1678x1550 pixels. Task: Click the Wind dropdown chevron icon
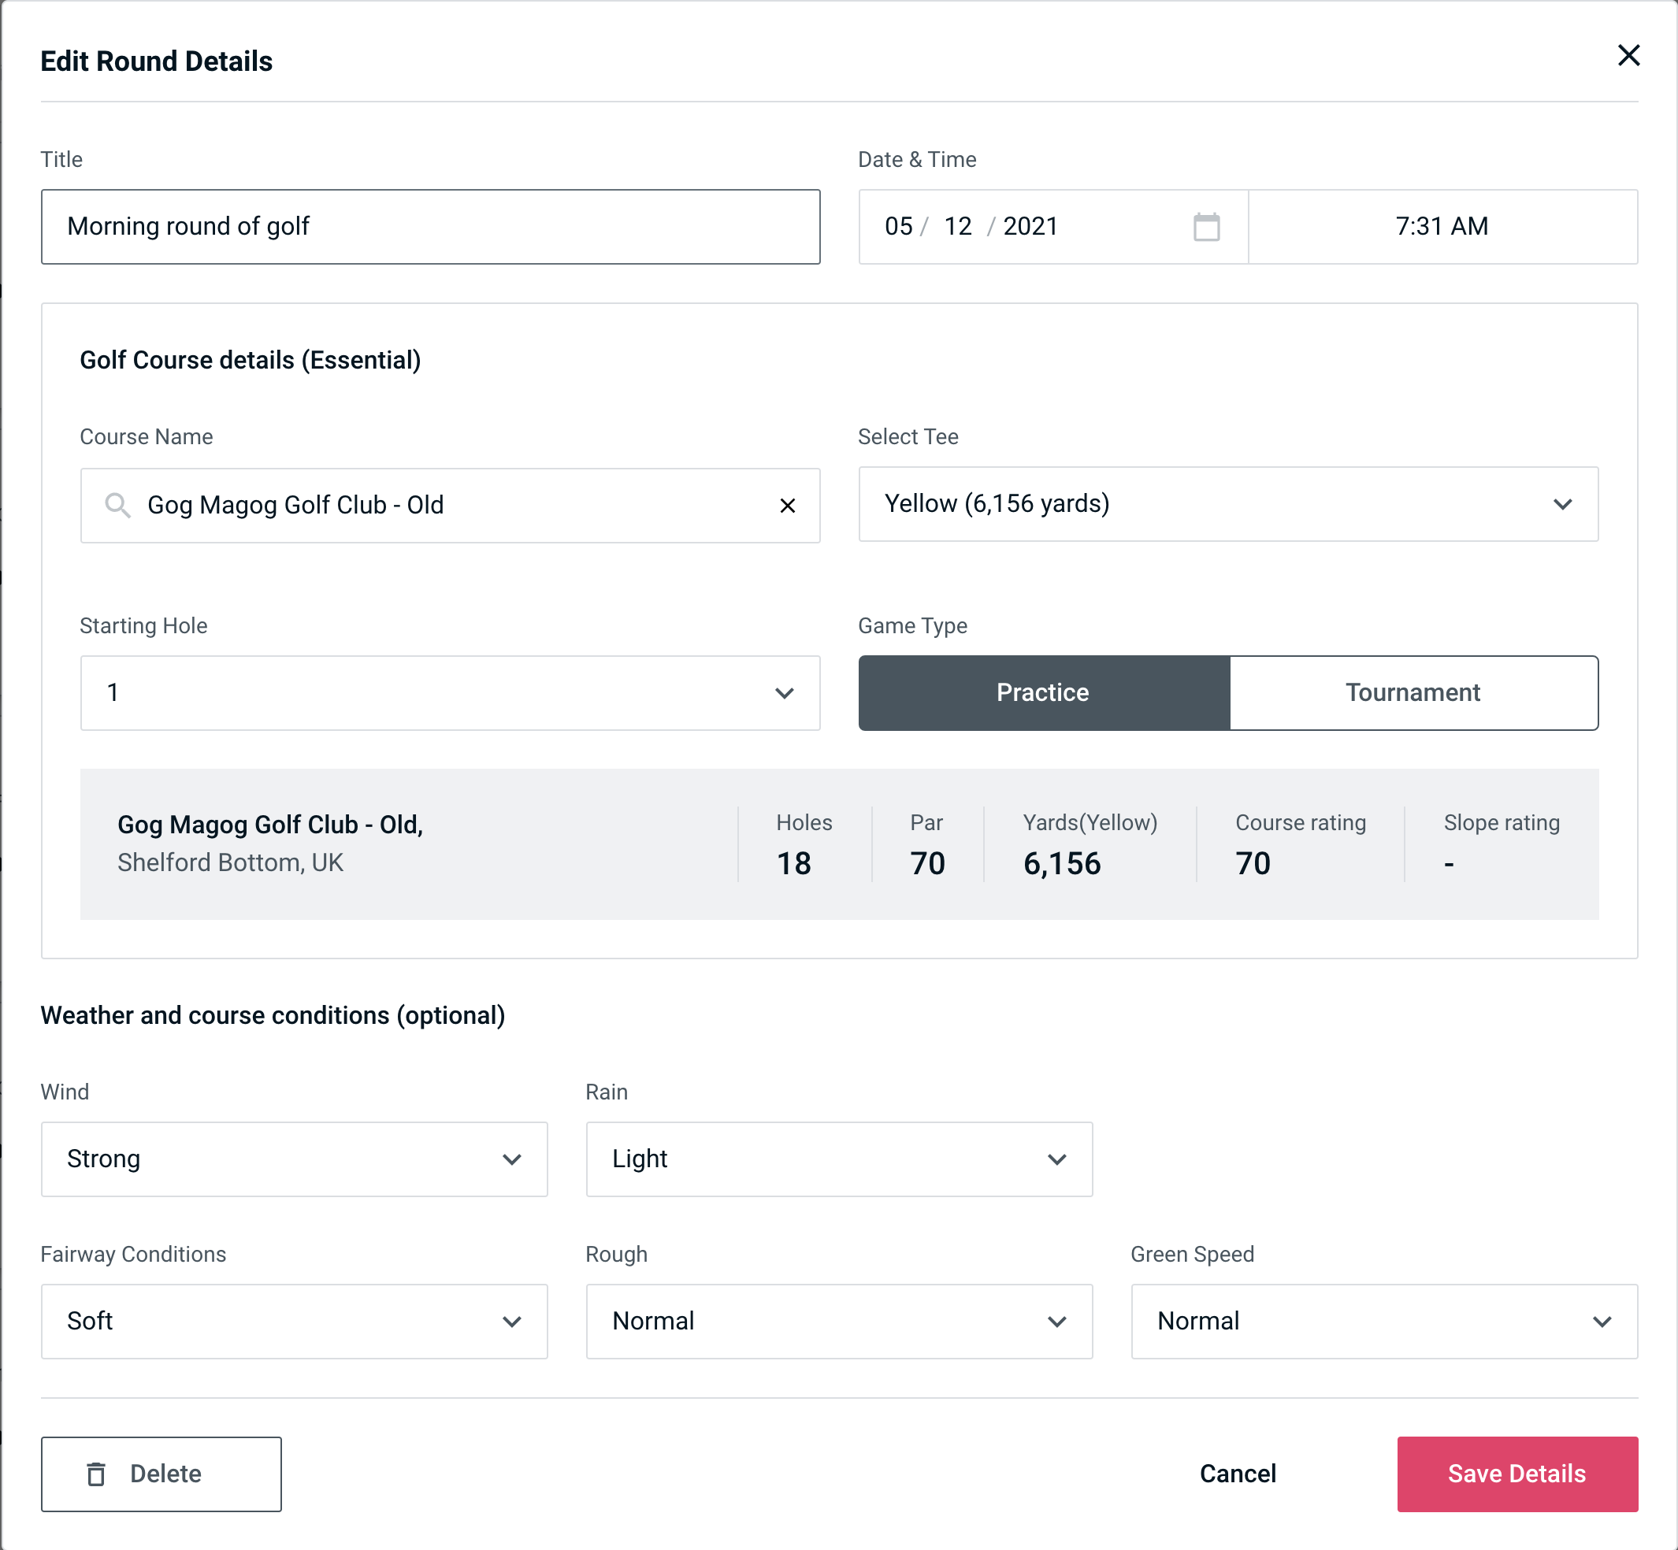pos(514,1159)
